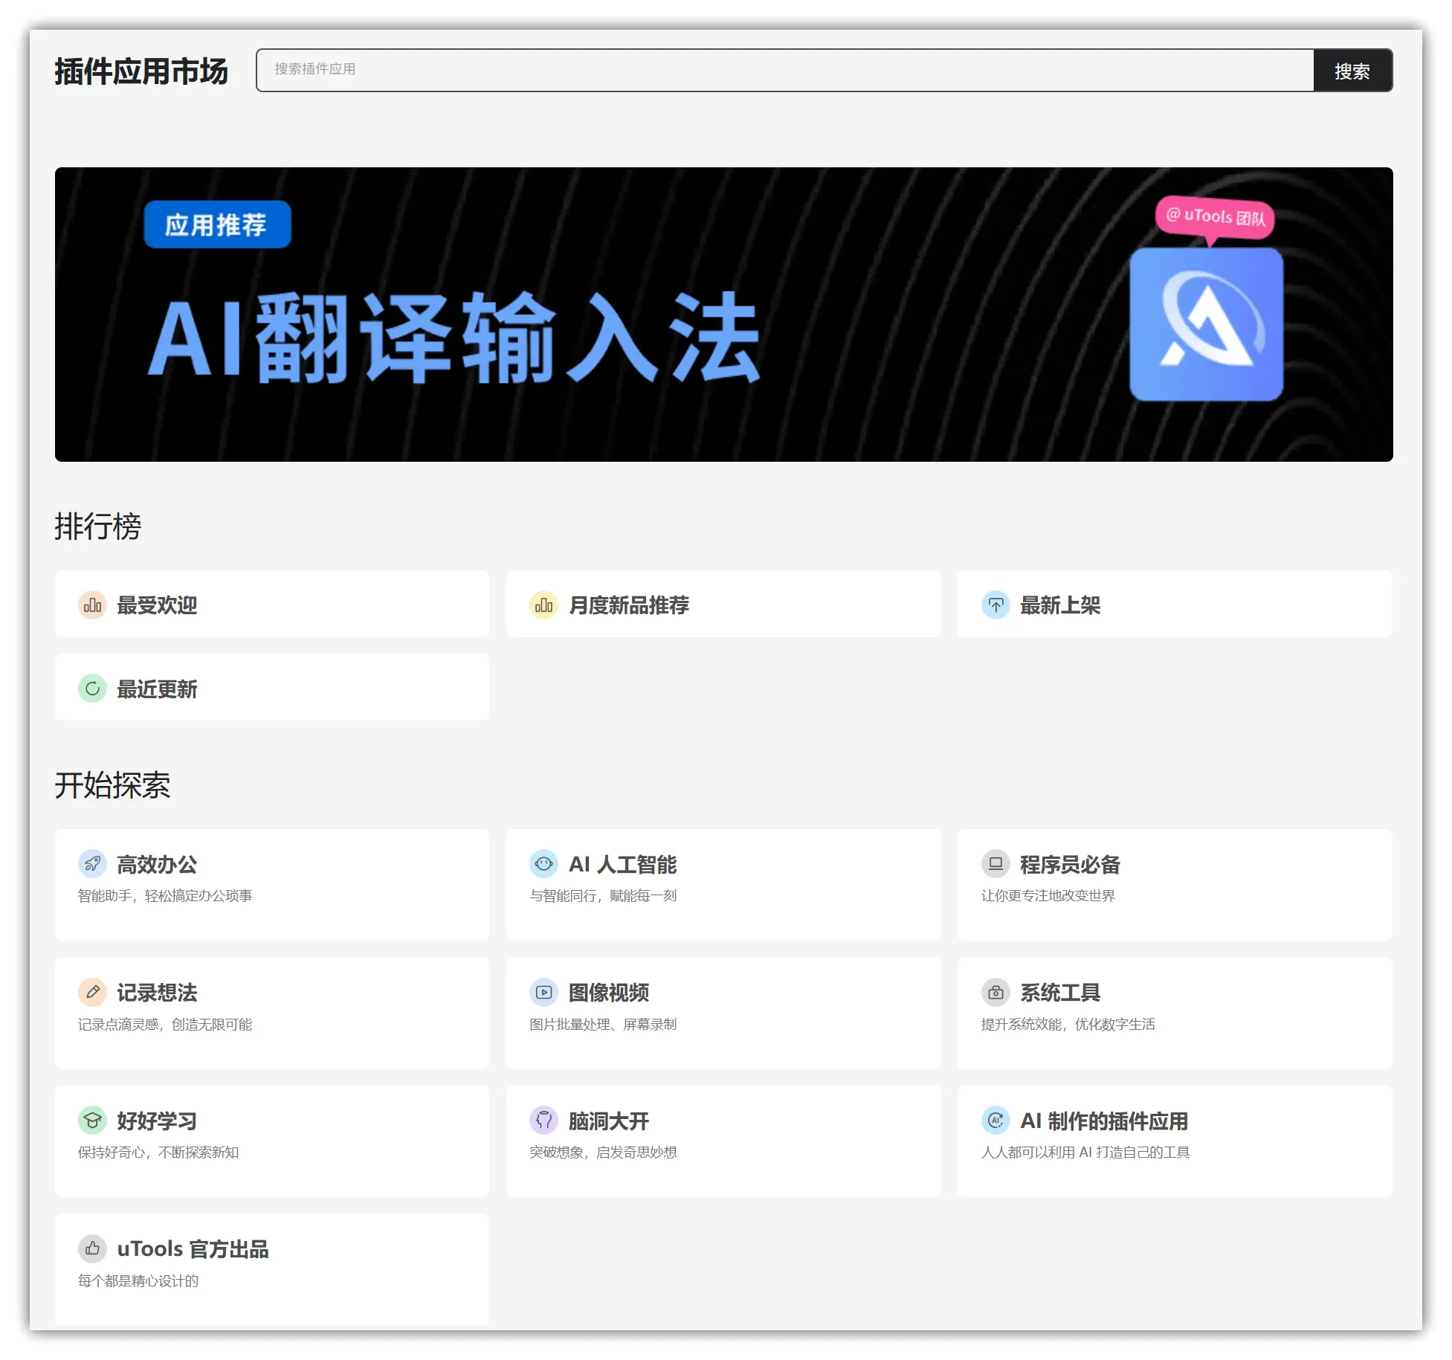The width and height of the screenshot is (1452, 1360).
Task: Click the 月度新品推荐 yellow chart icon
Action: point(543,605)
